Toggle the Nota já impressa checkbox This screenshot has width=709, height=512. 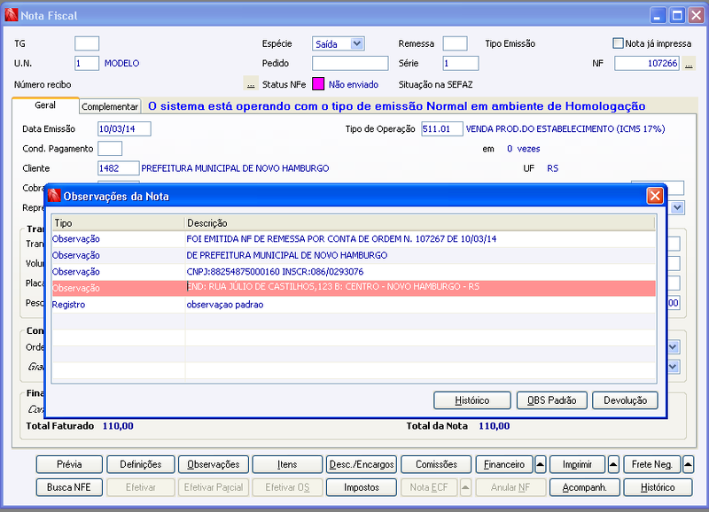click(618, 43)
